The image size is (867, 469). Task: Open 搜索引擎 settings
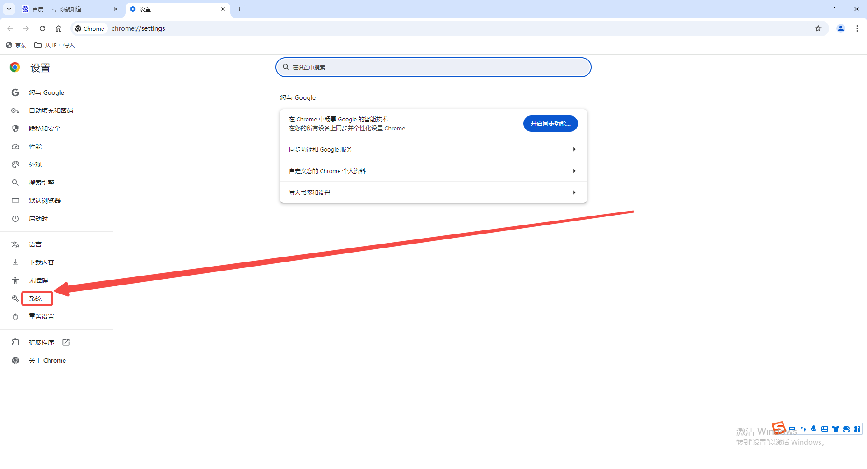pos(42,183)
